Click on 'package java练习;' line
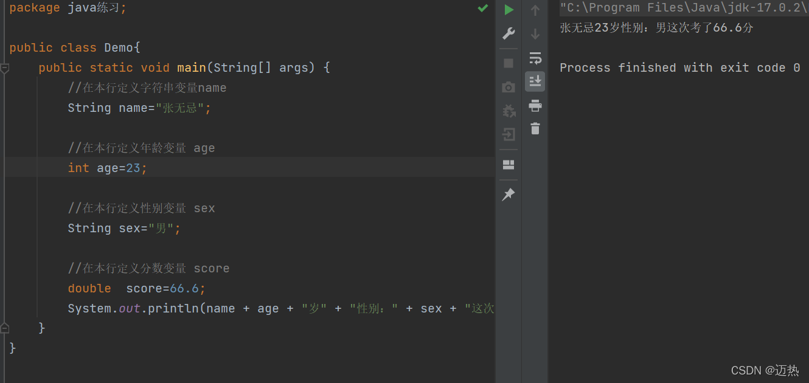This screenshot has height=383, width=809. tap(68, 8)
